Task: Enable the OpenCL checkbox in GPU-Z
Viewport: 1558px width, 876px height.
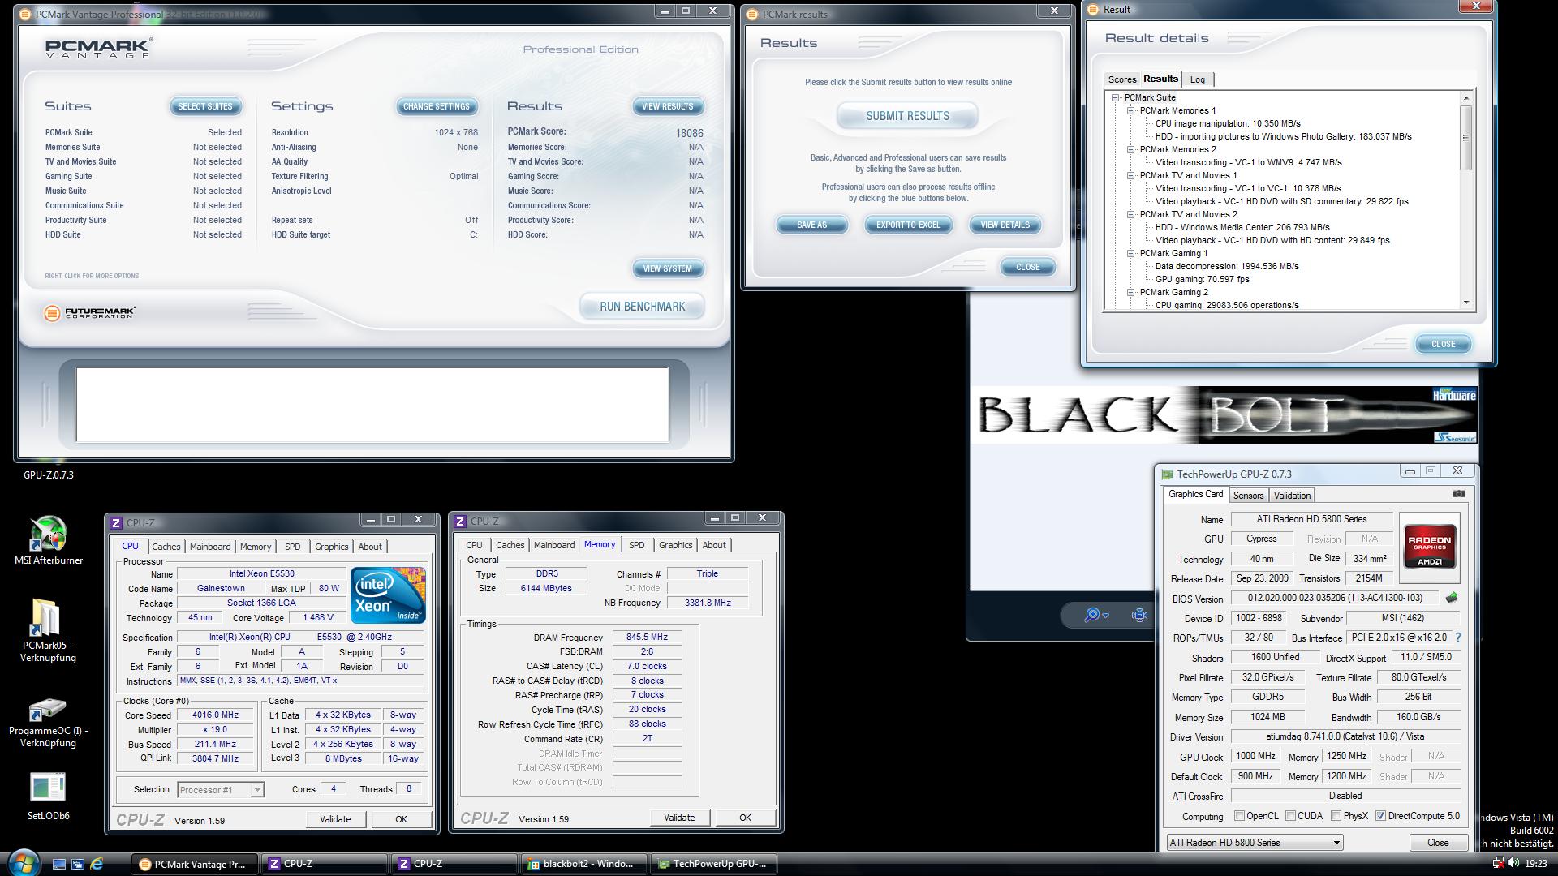Action: (1239, 816)
